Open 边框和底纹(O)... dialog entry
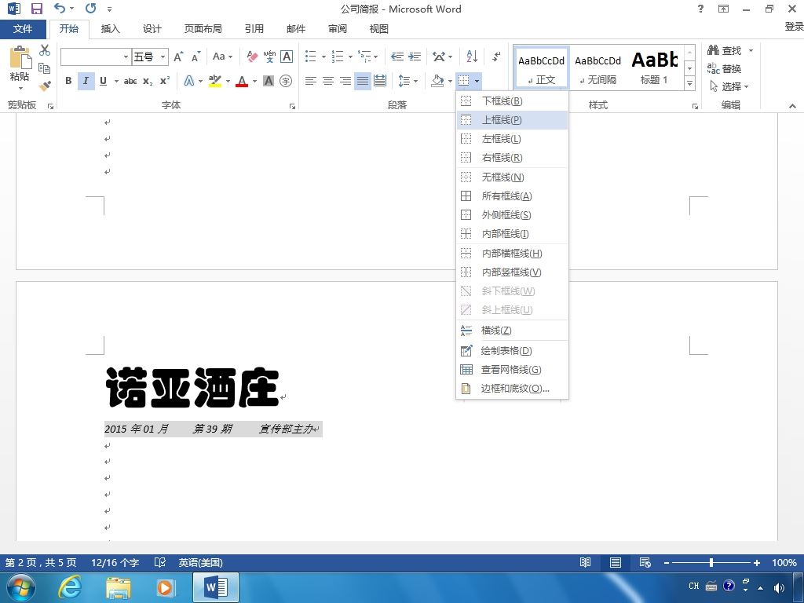 tap(512, 388)
